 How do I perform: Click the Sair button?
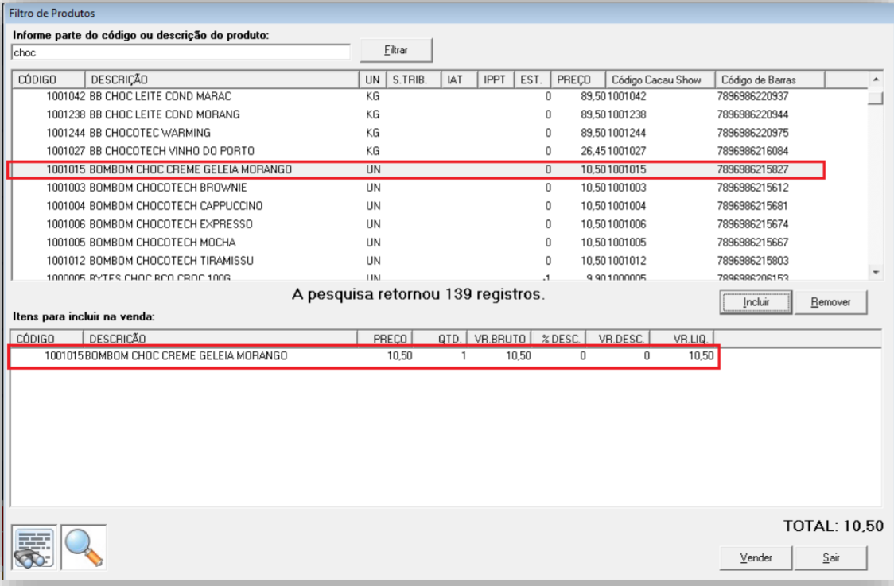click(830, 557)
